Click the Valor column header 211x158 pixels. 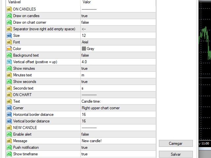coord(118,2)
